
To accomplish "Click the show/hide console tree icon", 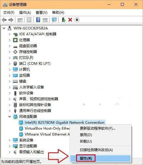I will coord(20,20).
